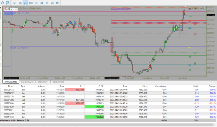Click the blue panel icon at chart's top-right corner
Viewport: 217px width, 127px height.
coord(205,8)
